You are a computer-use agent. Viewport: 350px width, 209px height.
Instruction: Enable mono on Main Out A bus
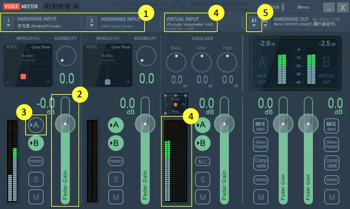[x=260, y=180]
